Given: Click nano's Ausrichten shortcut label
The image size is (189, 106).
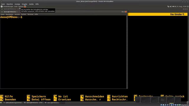Looking at the screenshot, I should coord(120,96).
